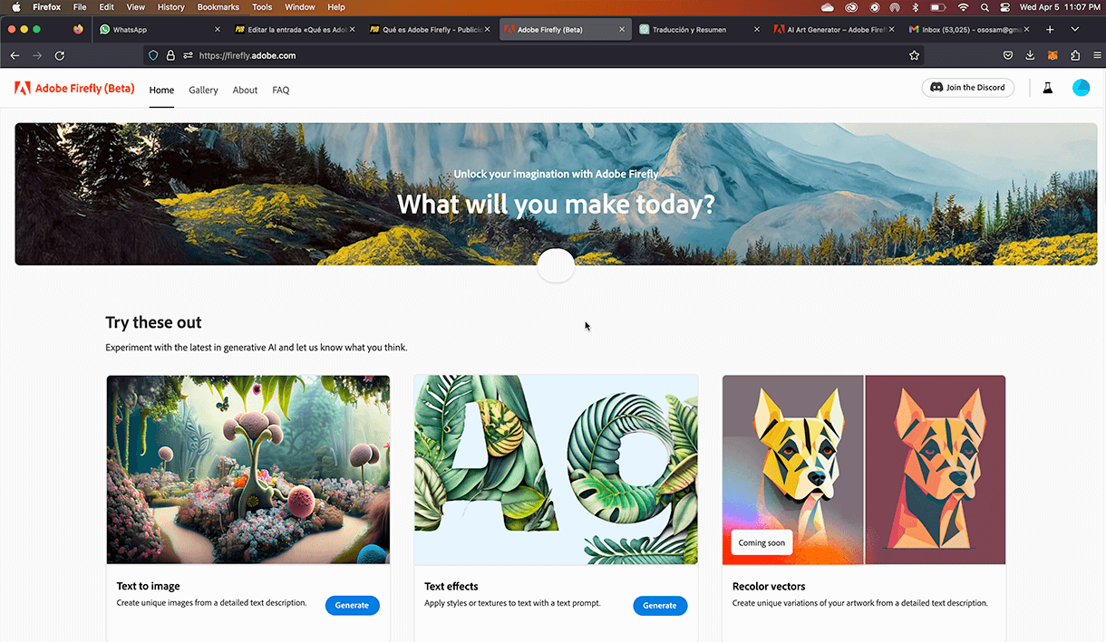Screen dimensions: 1106x642
Task: Reload the page using refresh icon
Action: pyautogui.click(x=60, y=55)
